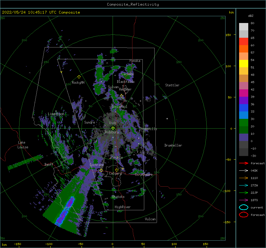The height and width of the screenshot is (248, 266).
Task: Click the white plus marker west of Drumheller
Action: coord(167,119)
